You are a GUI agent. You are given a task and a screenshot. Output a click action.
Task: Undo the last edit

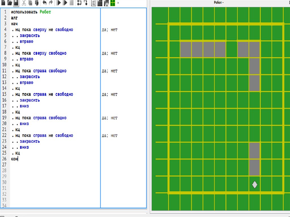click(x=44, y=3)
